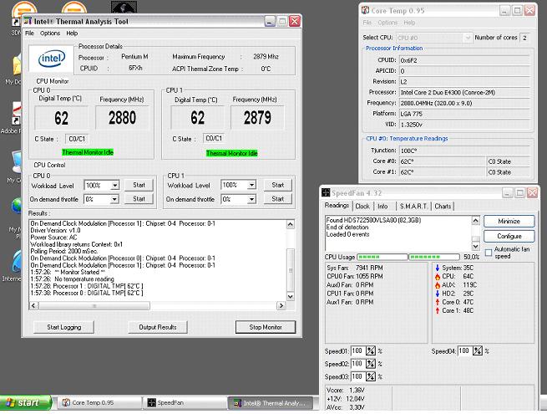
Task: Open the Options menu in Thermal Analysis Tool
Action: tap(50, 33)
